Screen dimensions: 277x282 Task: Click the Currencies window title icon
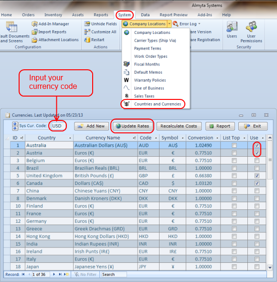point(8,115)
